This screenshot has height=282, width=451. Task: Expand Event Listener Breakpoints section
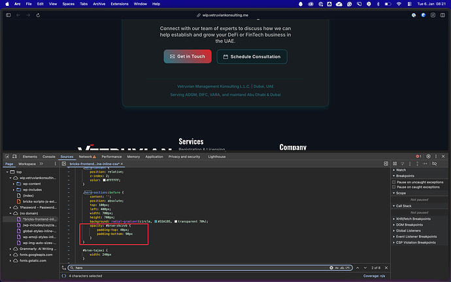click(x=416, y=236)
